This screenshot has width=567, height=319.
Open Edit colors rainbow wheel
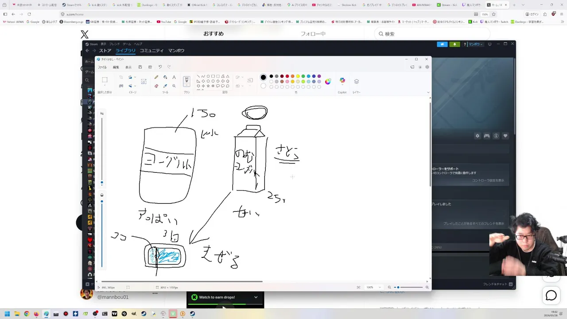328,82
